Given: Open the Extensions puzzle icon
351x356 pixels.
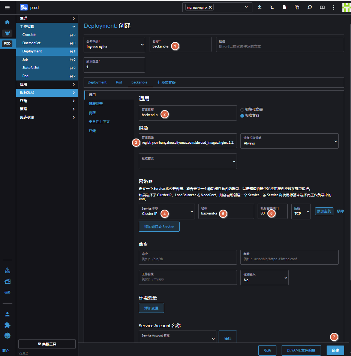Looking at the screenshot, I should click(x=7, y=325).
